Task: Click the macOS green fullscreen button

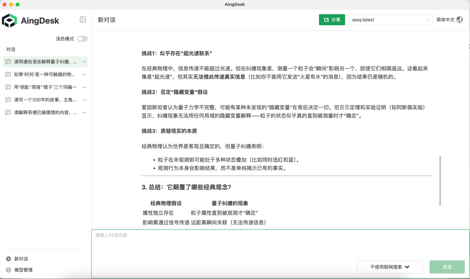Action: [x=18, y=4]
